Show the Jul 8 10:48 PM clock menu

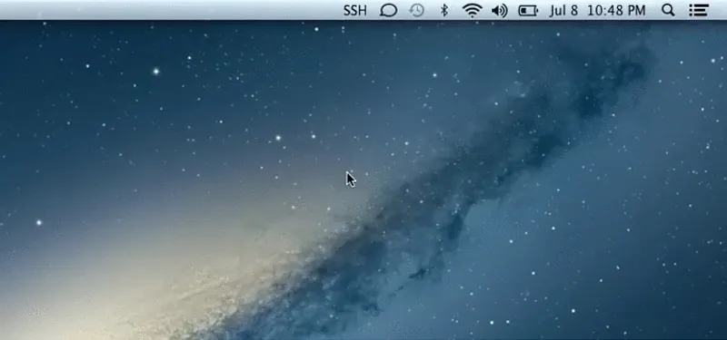click(598, 10)
